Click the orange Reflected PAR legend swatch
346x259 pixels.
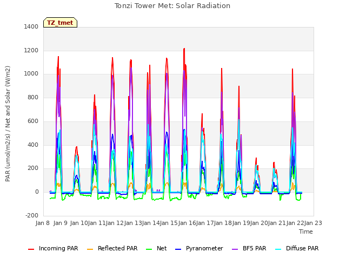click(x=90, y=249)
